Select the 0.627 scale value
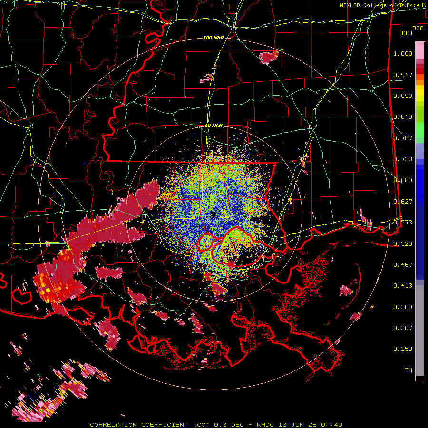 point(403,202)
